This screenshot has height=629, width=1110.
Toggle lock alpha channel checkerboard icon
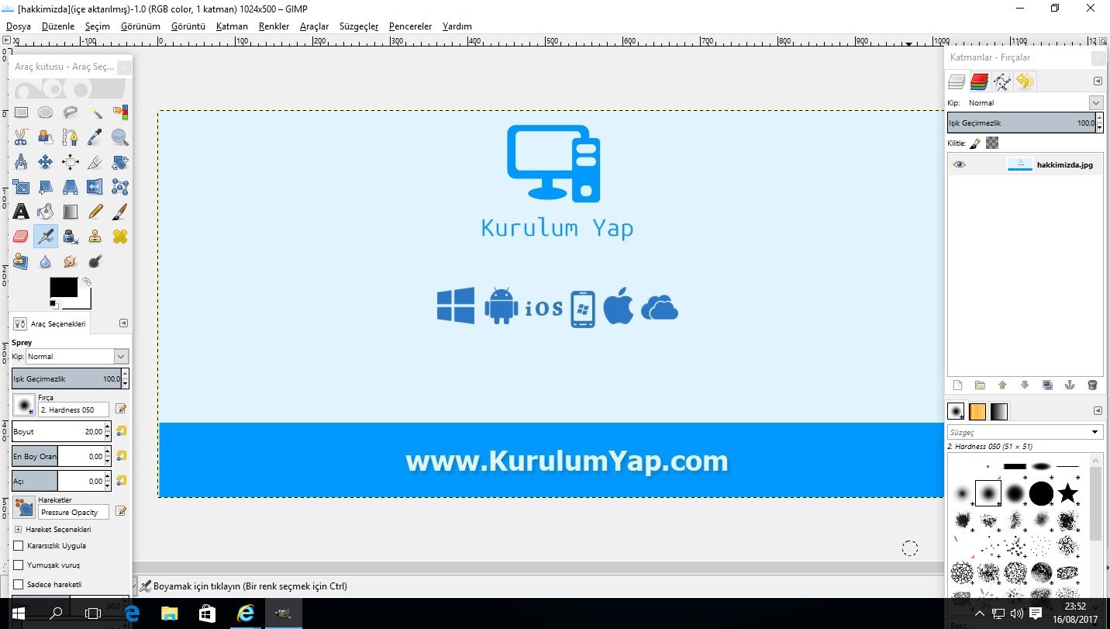pos(992,143)
